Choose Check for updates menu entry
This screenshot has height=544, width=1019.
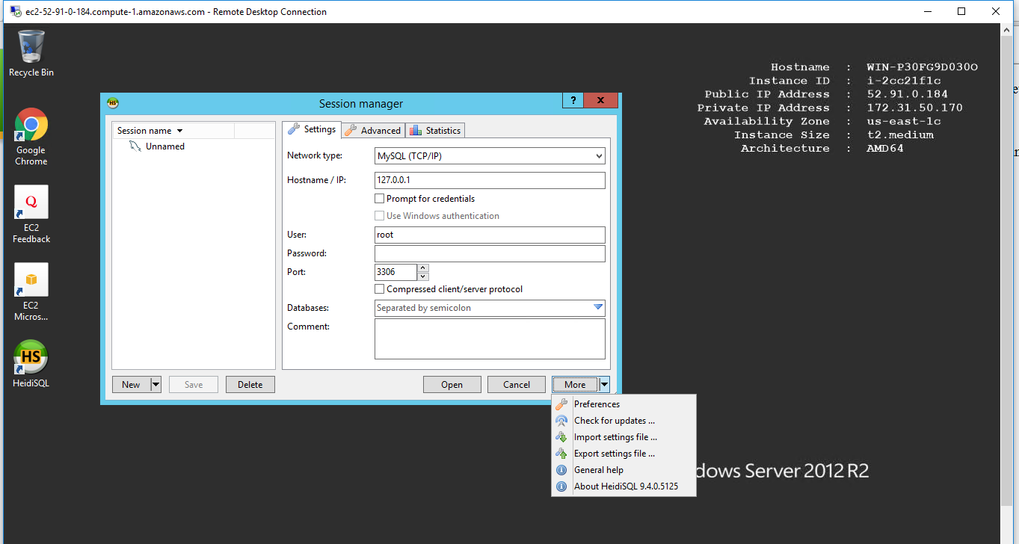point(614,421)
